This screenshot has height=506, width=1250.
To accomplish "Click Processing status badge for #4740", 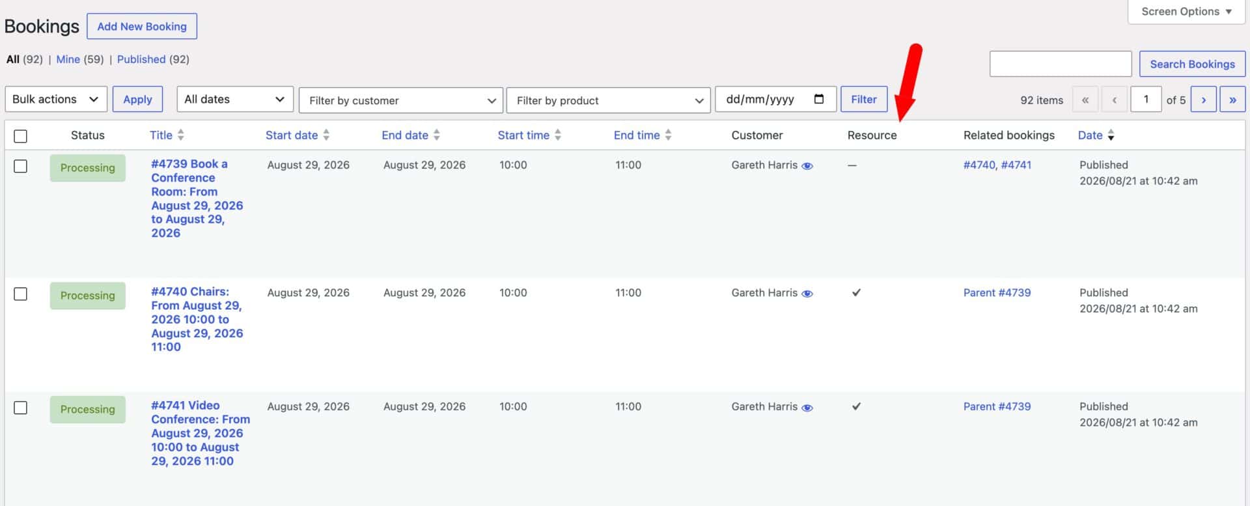I will pos(88,295).
